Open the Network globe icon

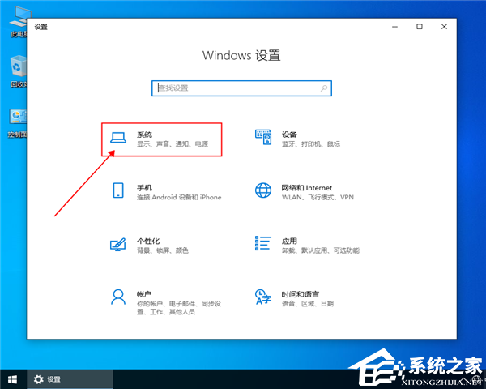(x=263, y=190)
